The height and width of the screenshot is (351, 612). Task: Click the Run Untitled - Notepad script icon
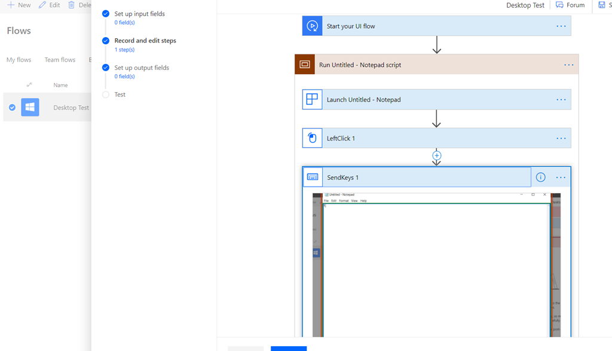point(305,65)
